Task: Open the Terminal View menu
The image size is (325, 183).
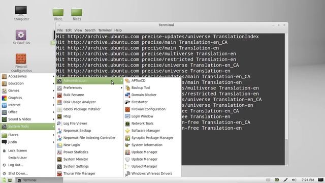Action: click(x=78, y=30)
